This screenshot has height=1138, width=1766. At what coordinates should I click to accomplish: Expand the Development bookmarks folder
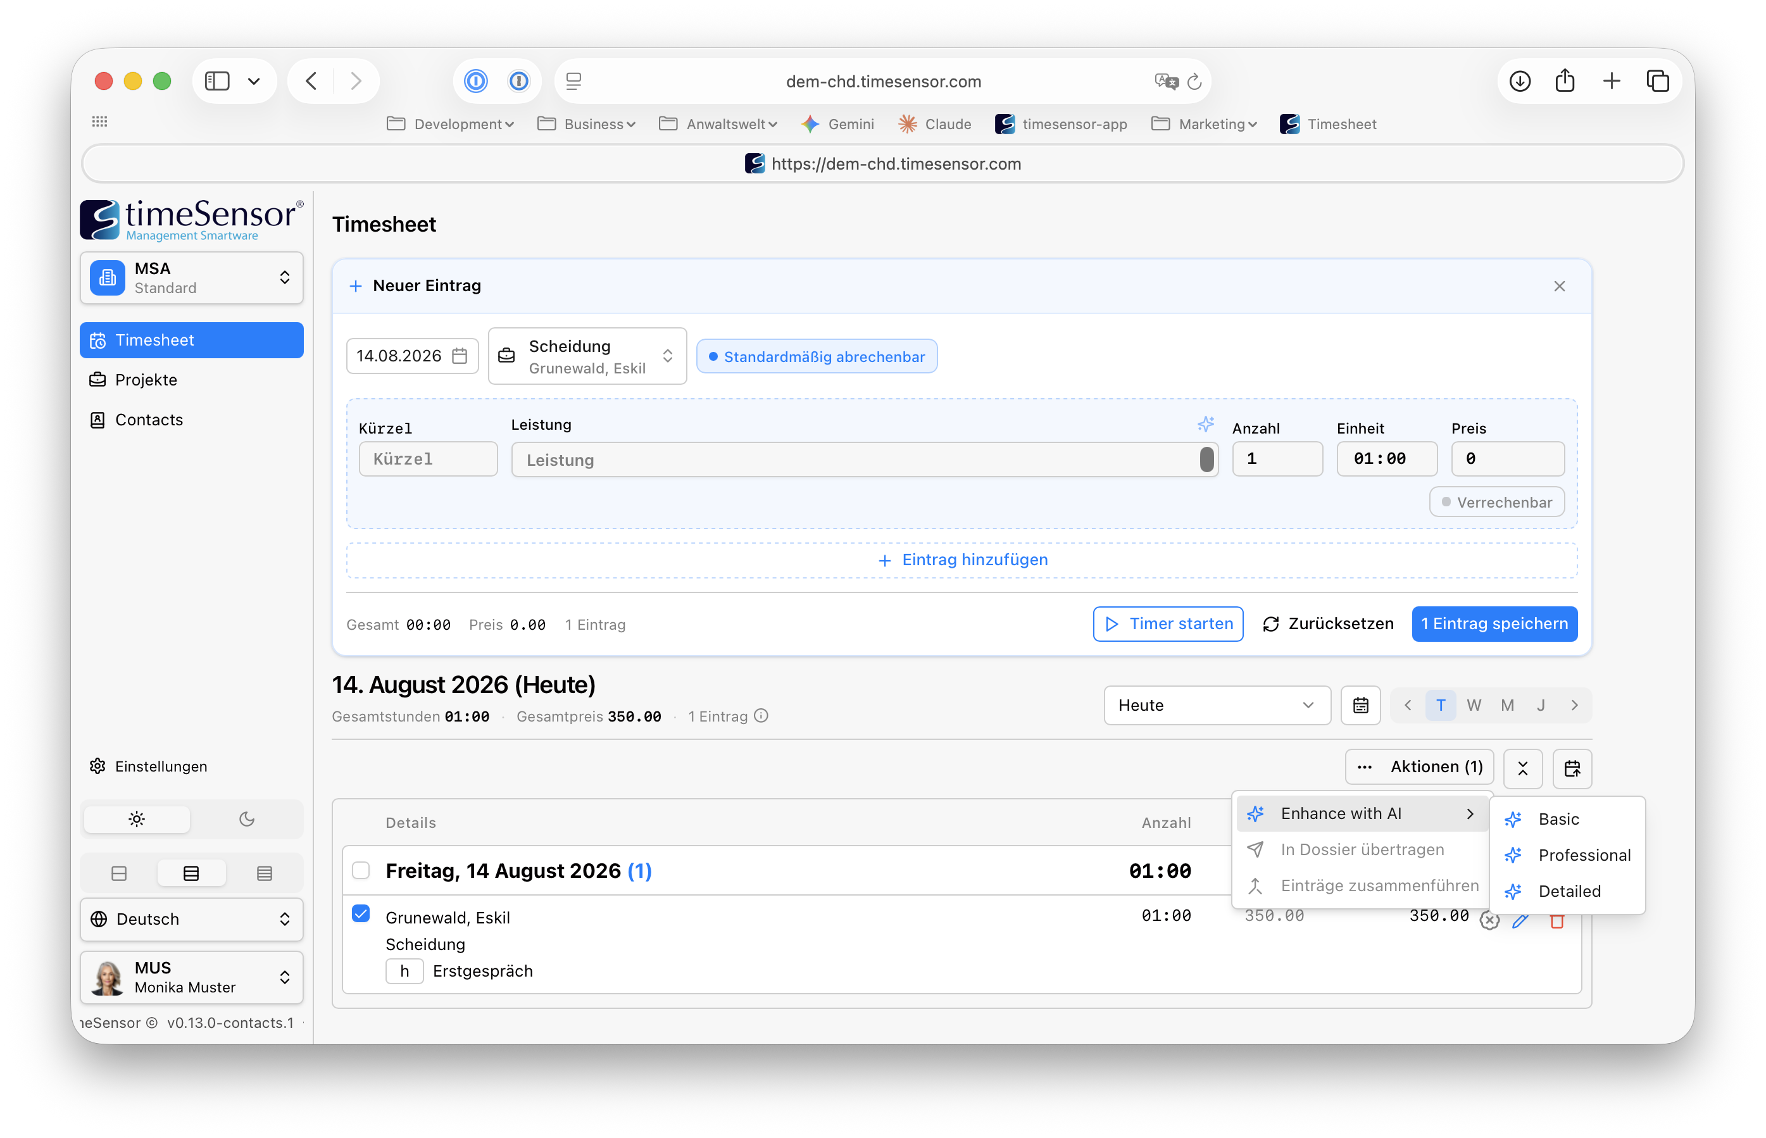click(451, 124)
